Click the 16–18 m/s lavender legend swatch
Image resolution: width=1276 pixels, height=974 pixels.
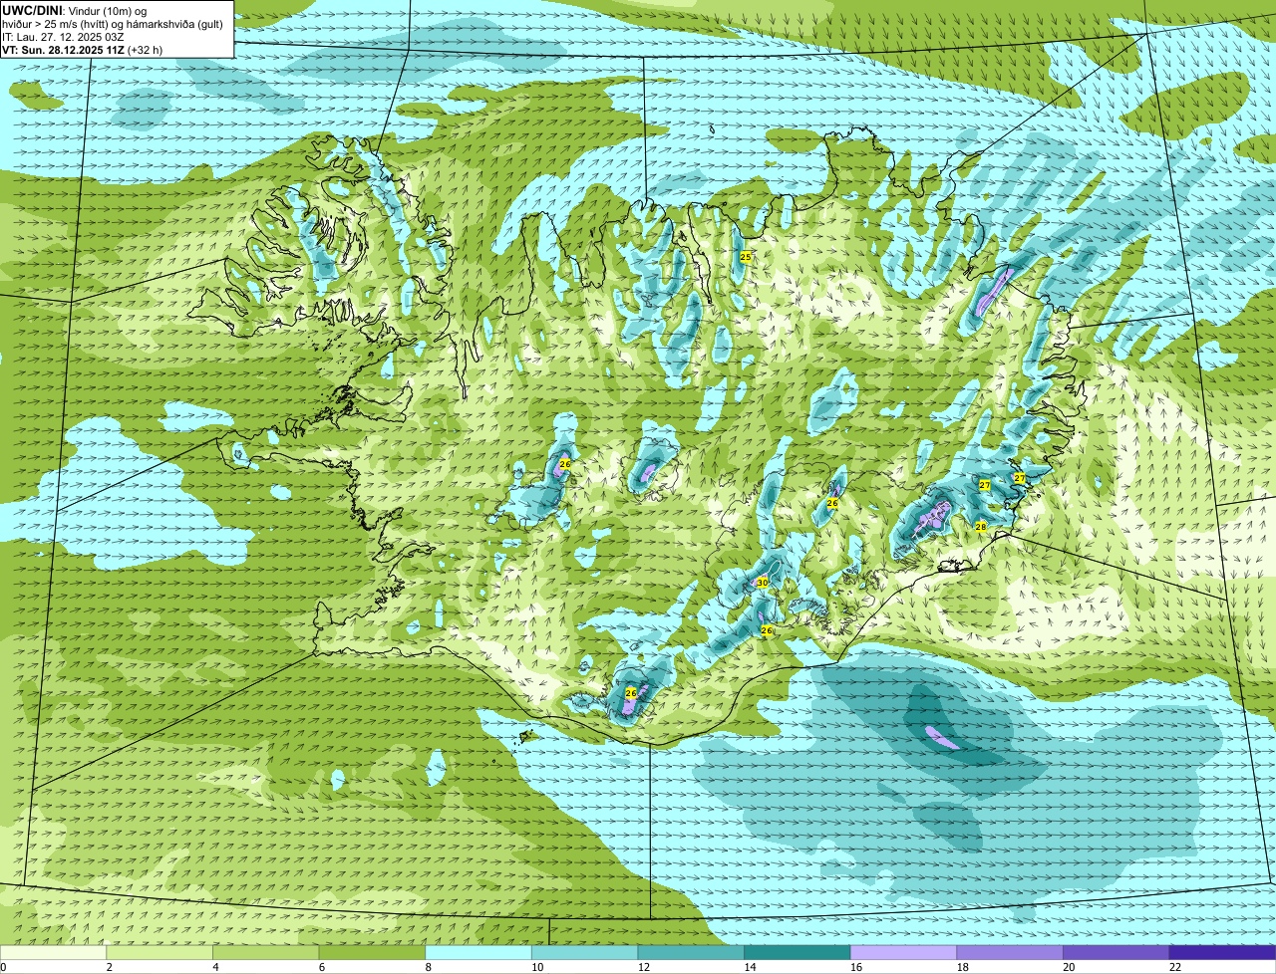point(904,952)
